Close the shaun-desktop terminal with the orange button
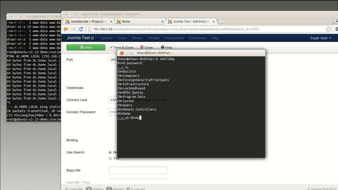The height and width of the screenshot is (190, 338). click(122, 53)
